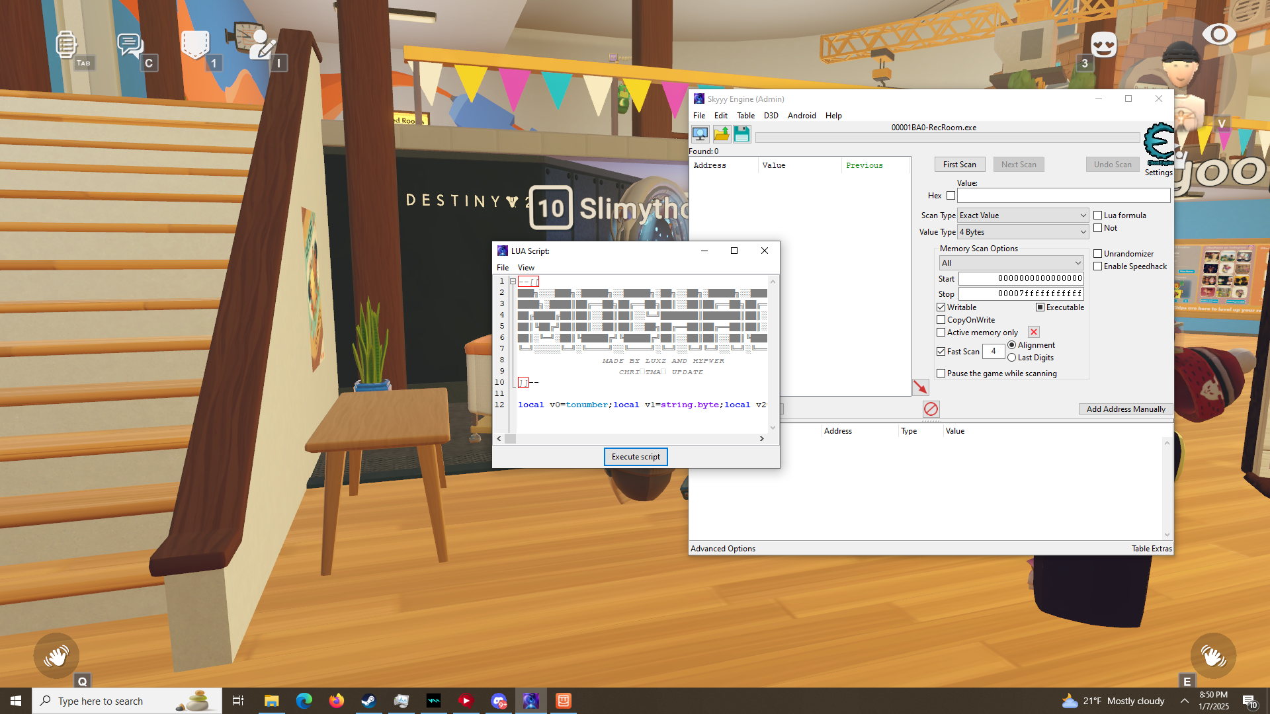Click the First Scan button
Image resolution: width=1270 pixels, height=714 pixels.
(959, 165)
